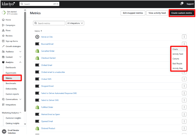Click the Klaviyo logo
196x137 pixels.
(x=7, y=4)
